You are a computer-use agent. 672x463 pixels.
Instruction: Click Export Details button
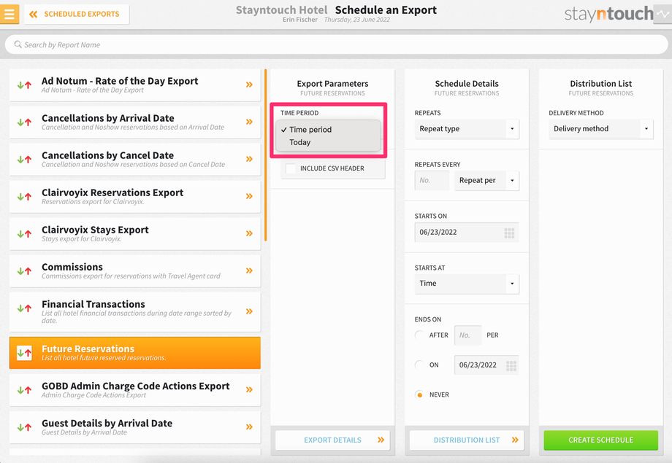tap(332, 440)
